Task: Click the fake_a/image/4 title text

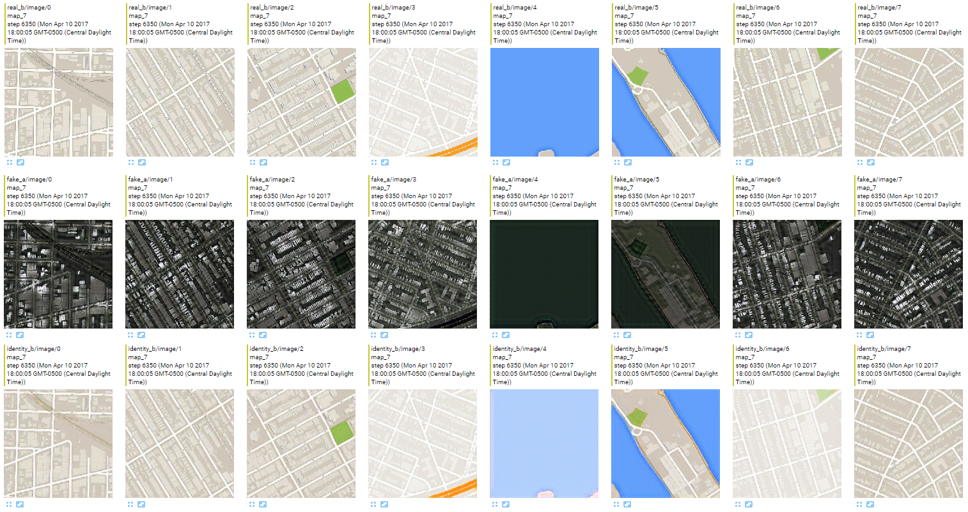Action: point(515,180)
